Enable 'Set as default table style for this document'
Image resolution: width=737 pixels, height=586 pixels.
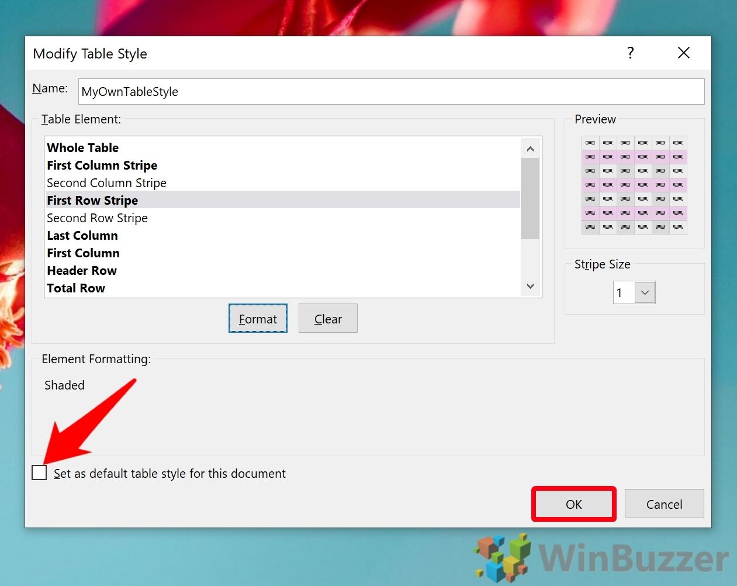39,473
